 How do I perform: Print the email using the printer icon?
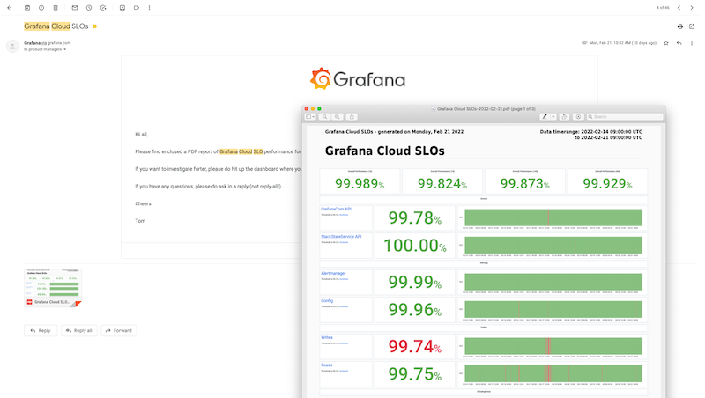[x=680, y=26]
